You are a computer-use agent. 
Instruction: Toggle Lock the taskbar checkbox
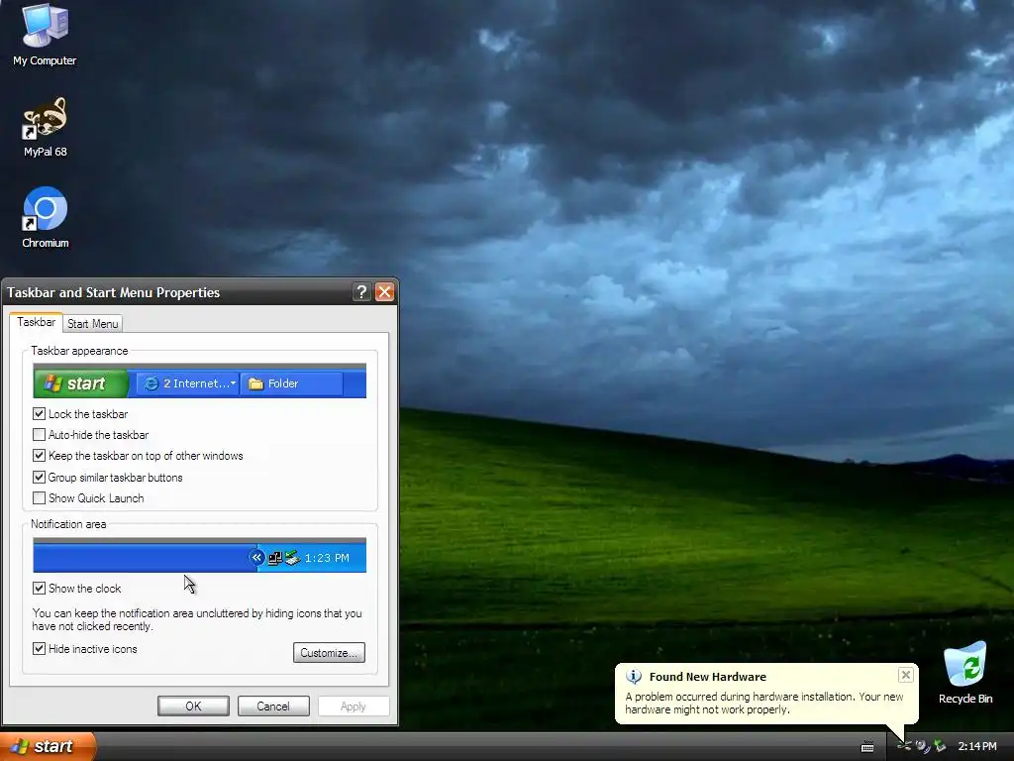coord(80,414)
